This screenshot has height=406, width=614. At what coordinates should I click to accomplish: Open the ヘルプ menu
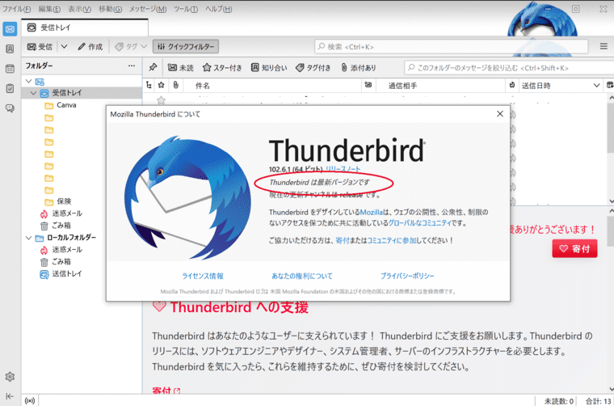pos(218,9)
